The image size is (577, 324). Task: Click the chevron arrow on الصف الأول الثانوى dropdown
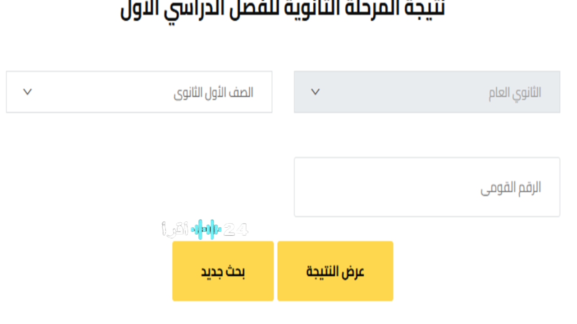click(x=27, y=92)
